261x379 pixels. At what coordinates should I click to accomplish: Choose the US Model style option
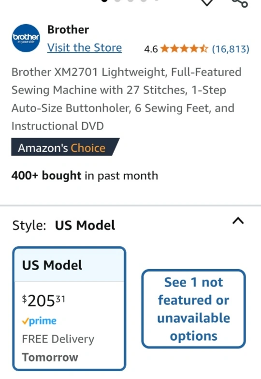click(69, 309)
